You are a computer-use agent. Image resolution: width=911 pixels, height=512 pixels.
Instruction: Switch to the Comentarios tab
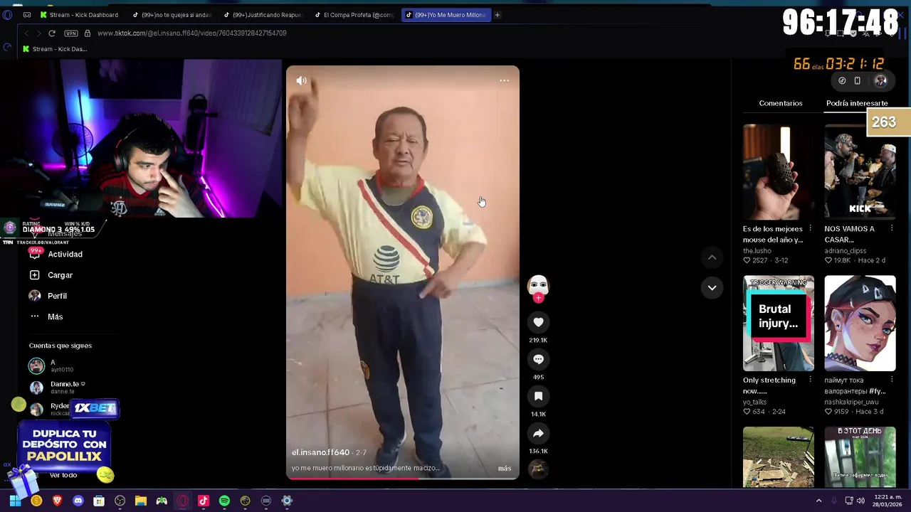(780, 103)
